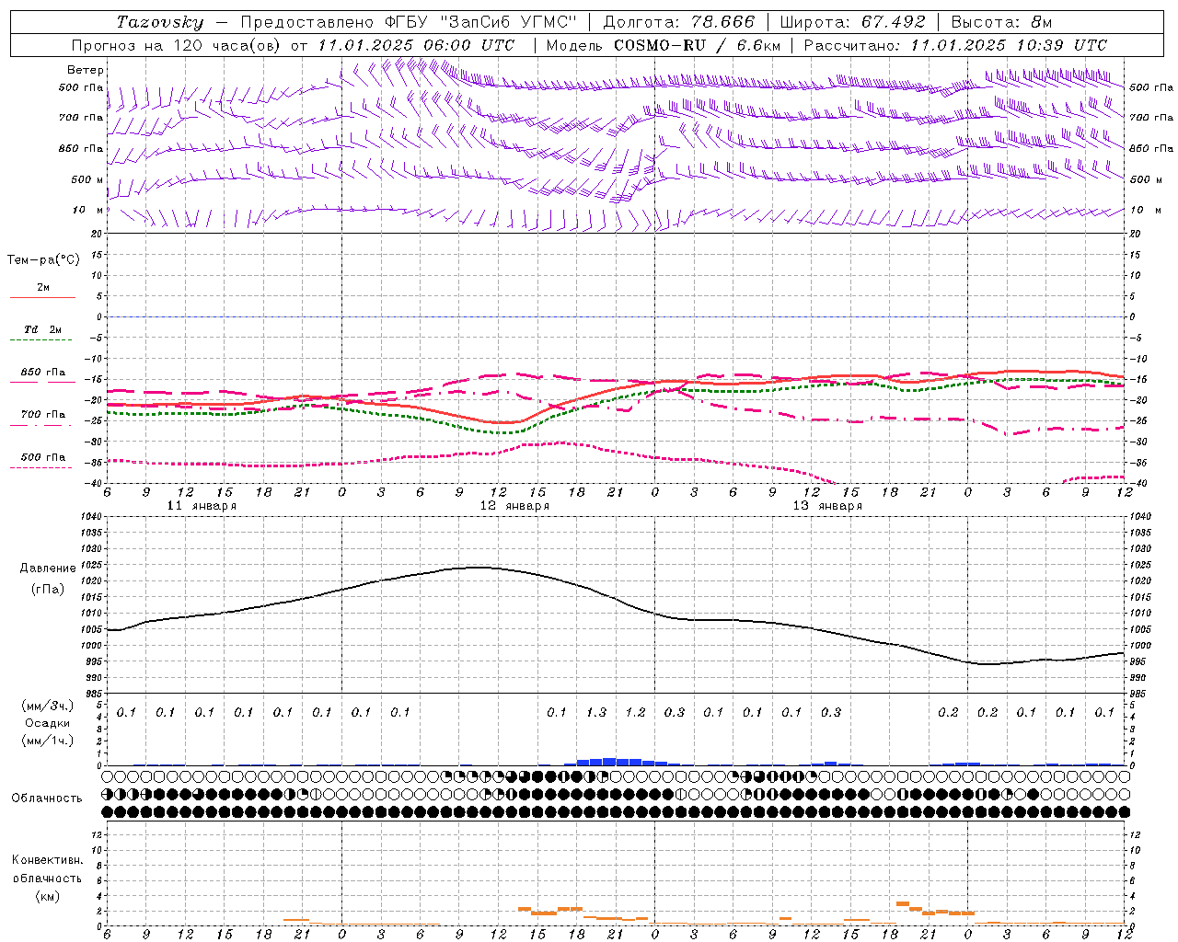
Task: Click the "(гПа)" unit under Давление
Action: [47, 589]
